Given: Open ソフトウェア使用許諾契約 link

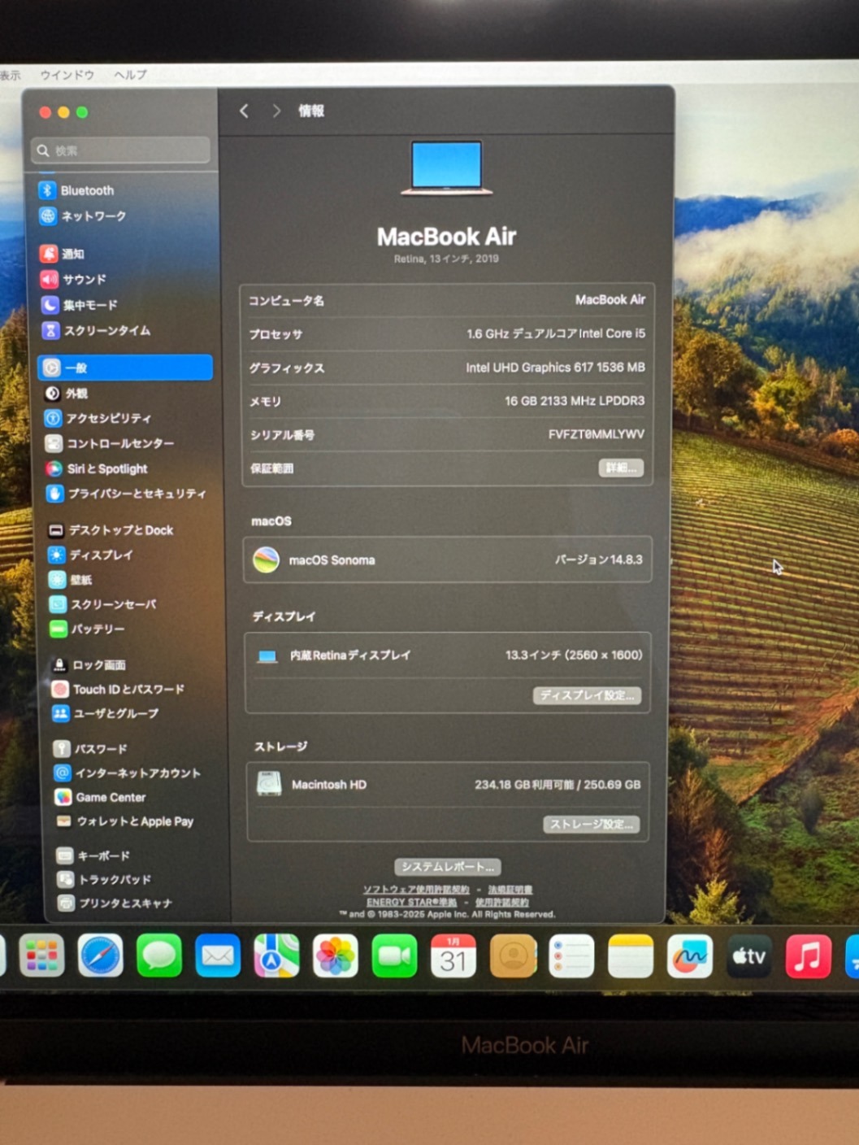Looking at the screenshot, I should click(x=416, y=890).
